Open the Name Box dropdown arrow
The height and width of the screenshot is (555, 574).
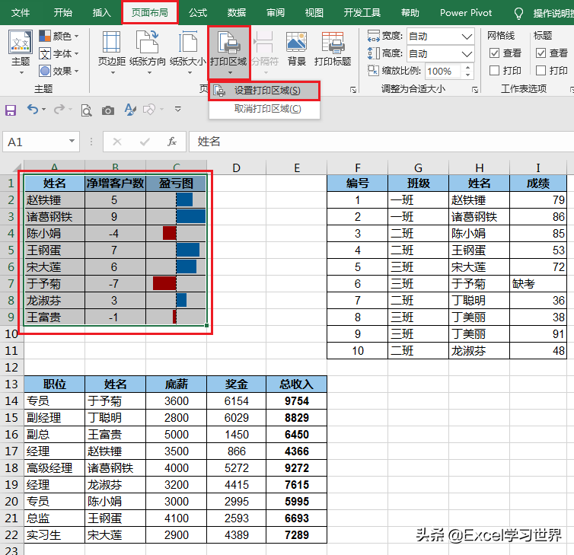pos(72,142)
